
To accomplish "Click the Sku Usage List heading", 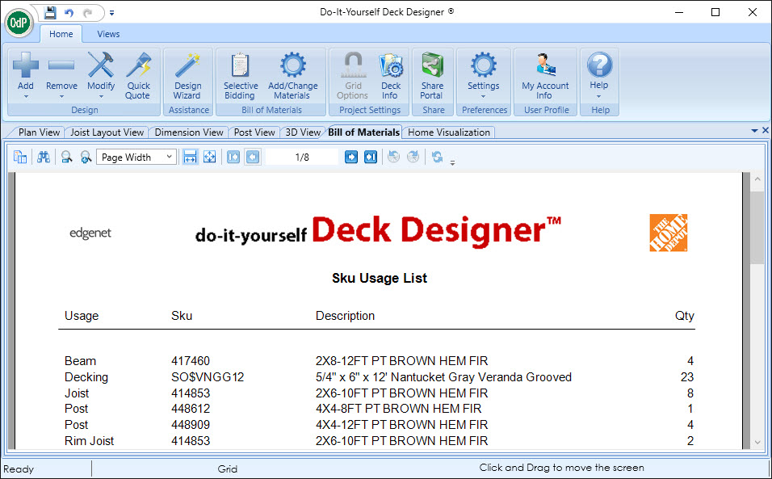I will (379, 278).
